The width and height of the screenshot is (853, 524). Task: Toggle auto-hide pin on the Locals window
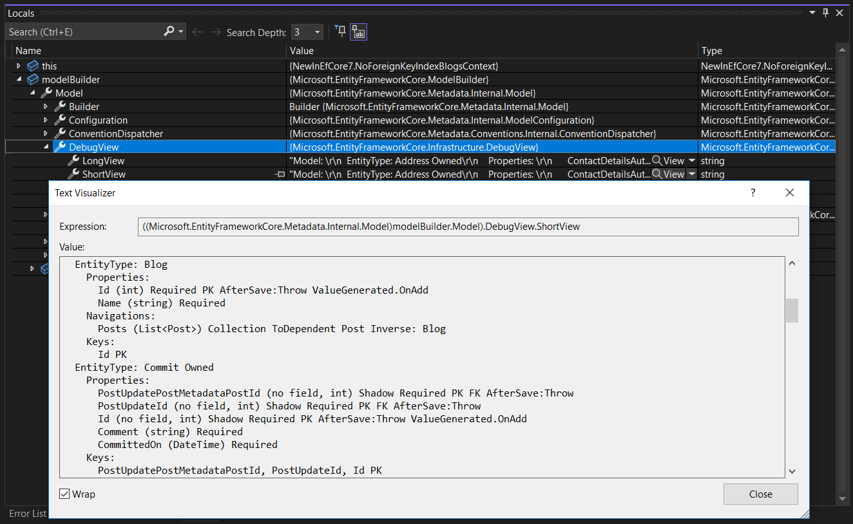pos(825,13)
